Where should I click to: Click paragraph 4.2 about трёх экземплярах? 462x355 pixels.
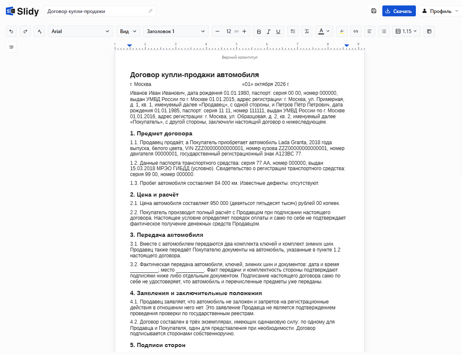click(232, 328)
